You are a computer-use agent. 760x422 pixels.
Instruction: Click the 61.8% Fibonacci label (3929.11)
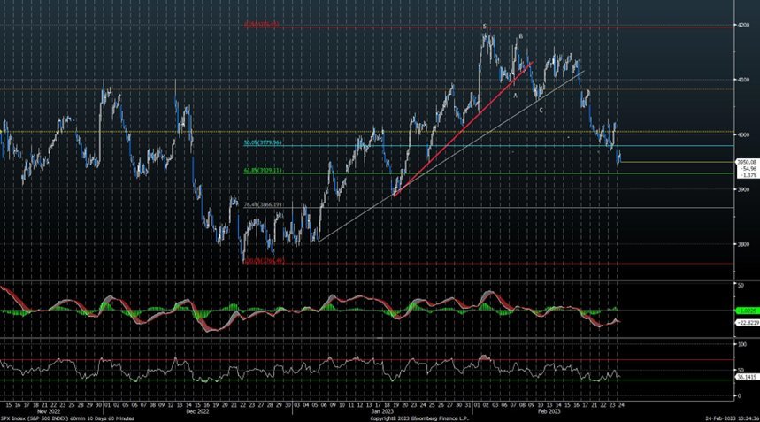click(x=262, y=171)
